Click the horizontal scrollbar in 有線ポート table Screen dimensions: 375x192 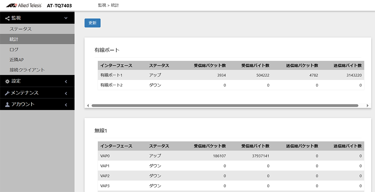(x=225, y=105)
